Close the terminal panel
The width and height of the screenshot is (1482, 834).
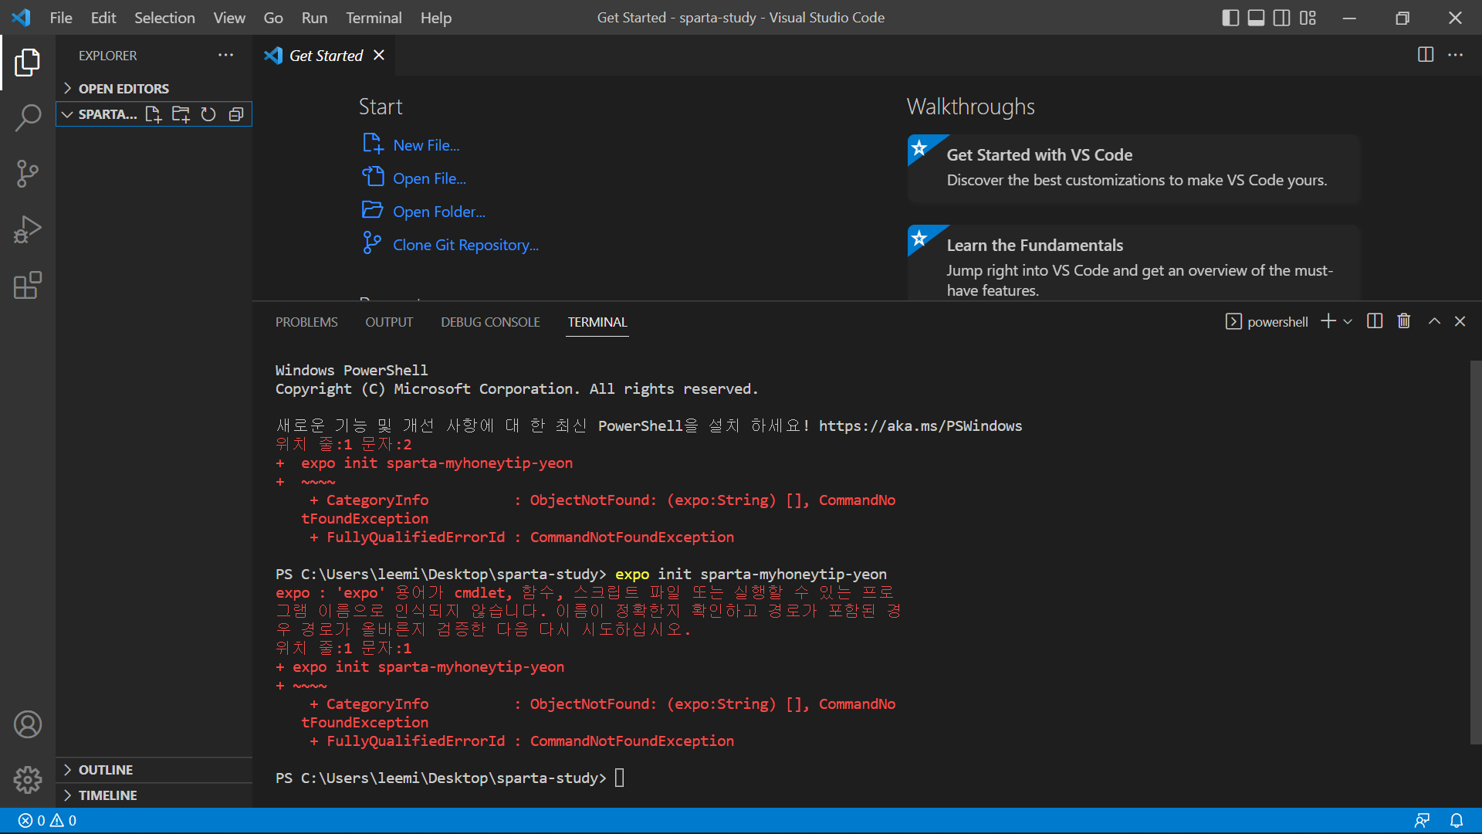coord(1460,321)
